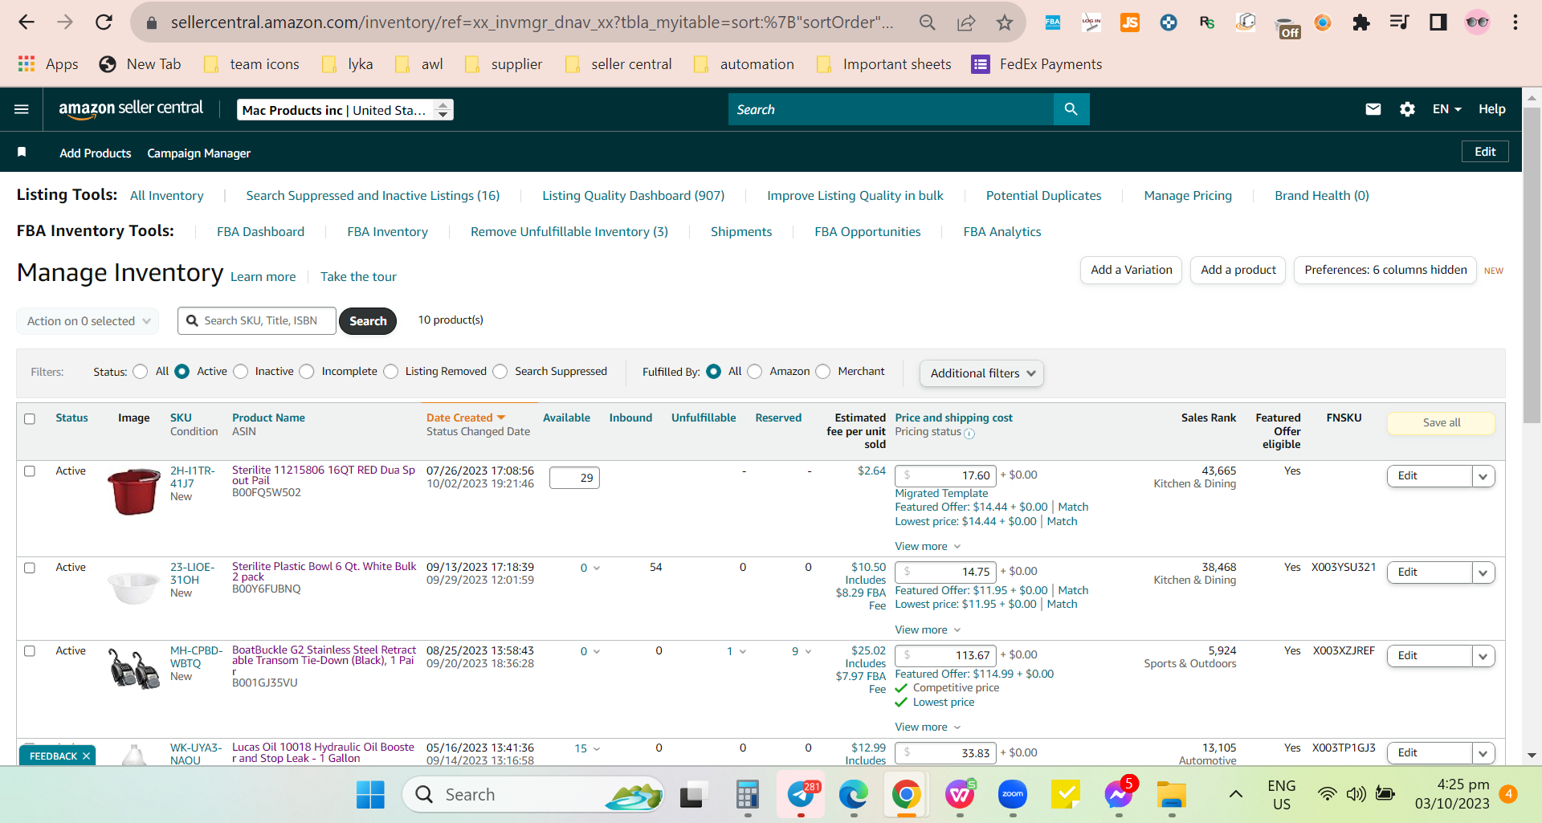Select the Inactive status radio button
1542x823 pixels.
pyautogui.click(x=241, y=372)
